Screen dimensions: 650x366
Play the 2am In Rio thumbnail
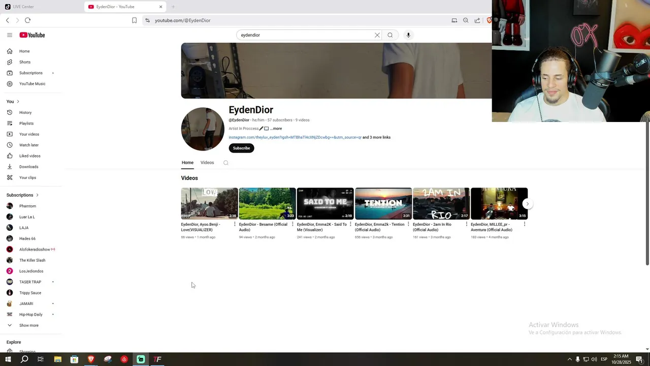(441, 204)
